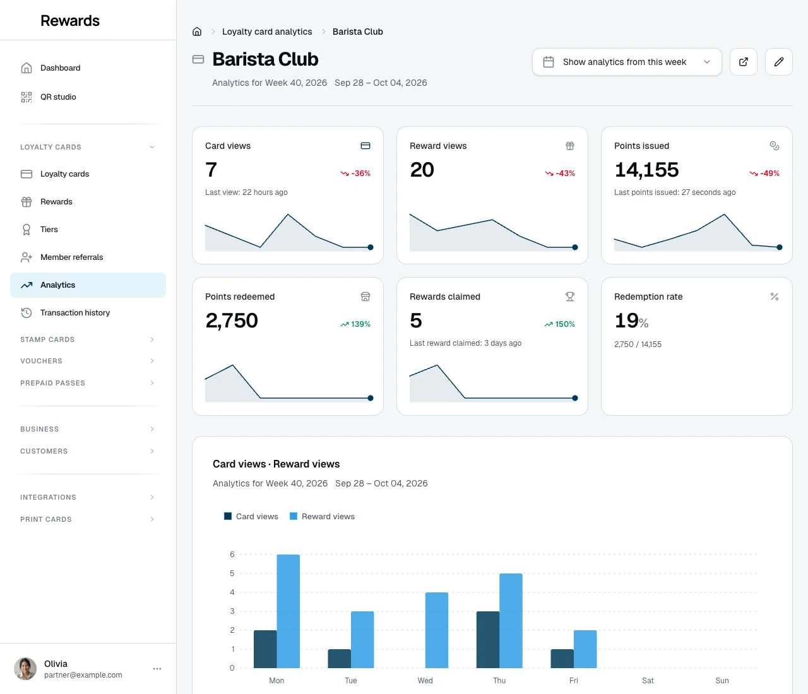Screen dimensions: 808x694
Task: Open the analytics period dropdown
Action: 627,62
